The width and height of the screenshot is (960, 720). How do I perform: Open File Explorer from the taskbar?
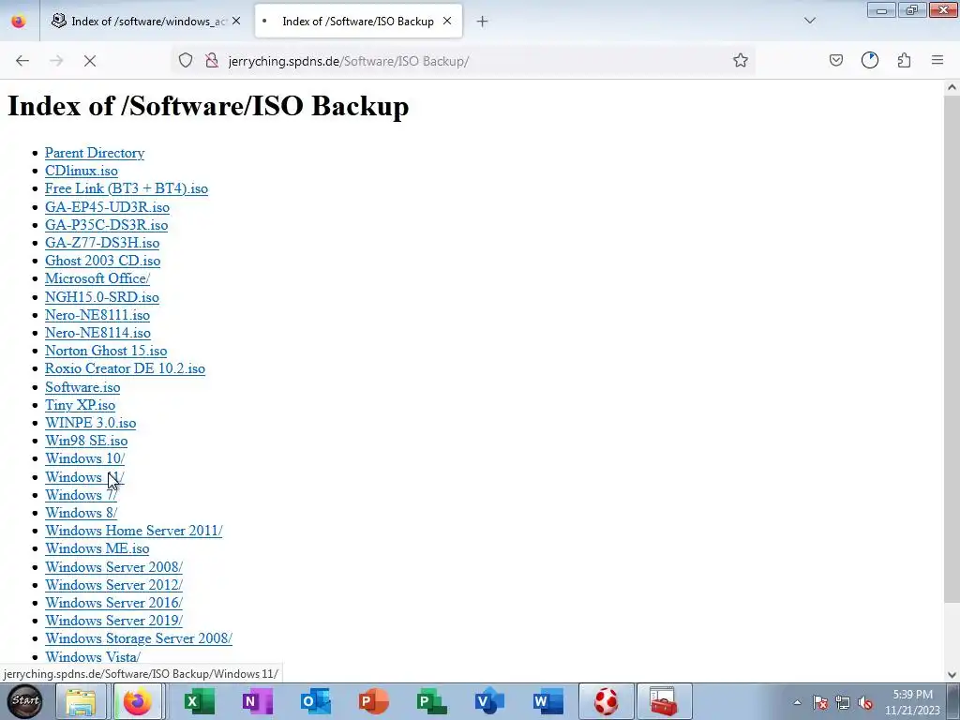(81, 701)
